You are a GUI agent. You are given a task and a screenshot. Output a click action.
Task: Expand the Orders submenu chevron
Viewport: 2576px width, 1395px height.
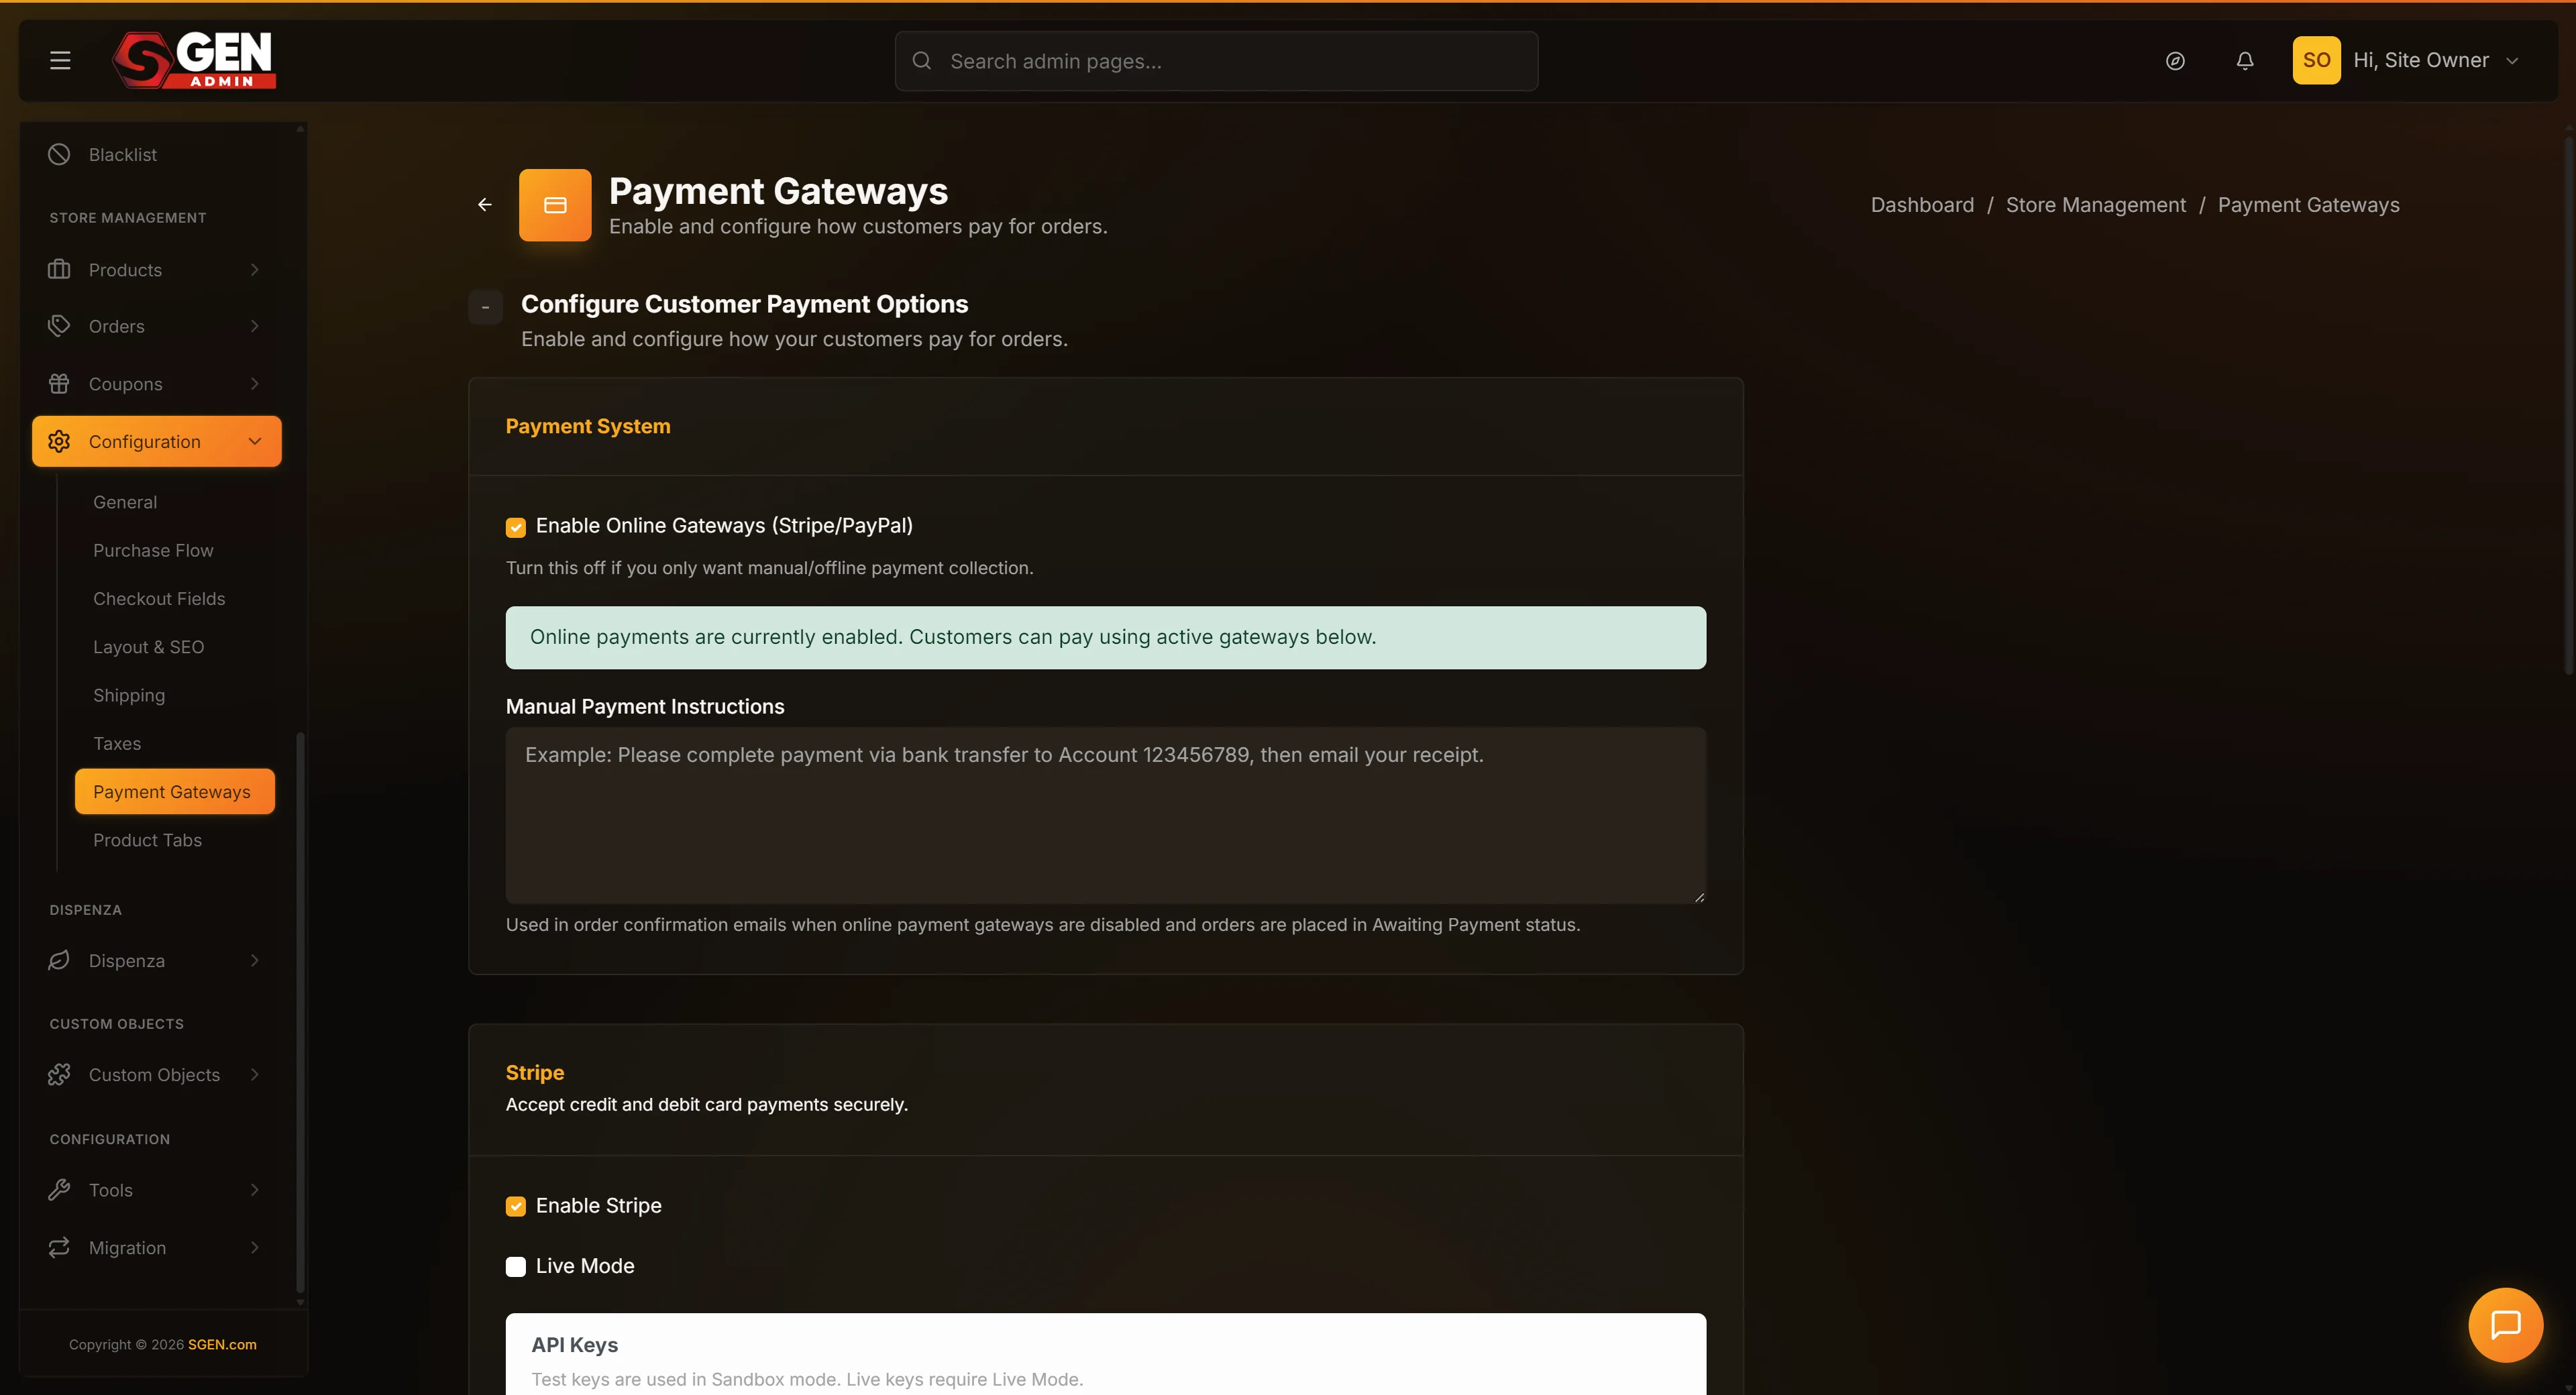(255, 326)
